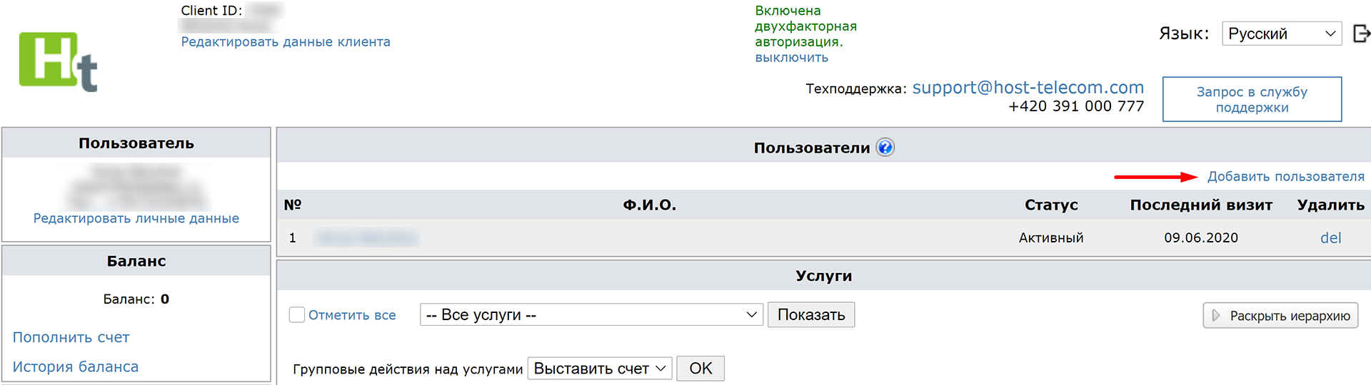Screen dimensions: 1371x385
Task: Click the phone number +420 391 000 777
Action: (x=1076, y=106)
